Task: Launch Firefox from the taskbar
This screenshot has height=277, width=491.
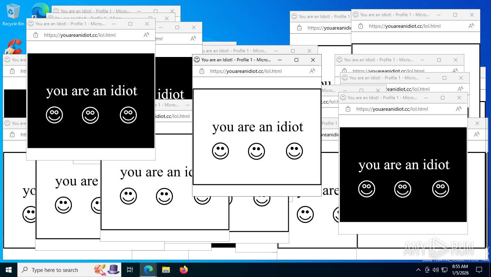Action: click(184, 270)
